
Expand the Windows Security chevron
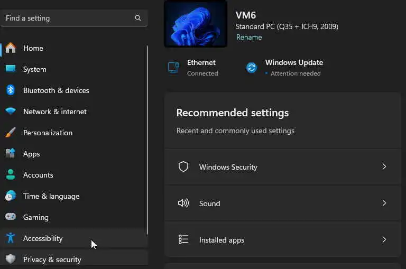(x=384, y=166)
